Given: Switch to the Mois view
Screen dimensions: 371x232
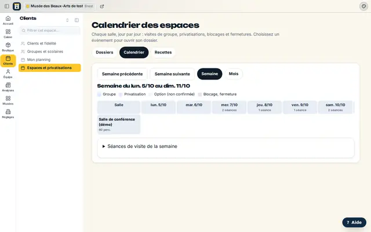Looking at the screenshot, I should pyautogui.click(x=234, y=74).
